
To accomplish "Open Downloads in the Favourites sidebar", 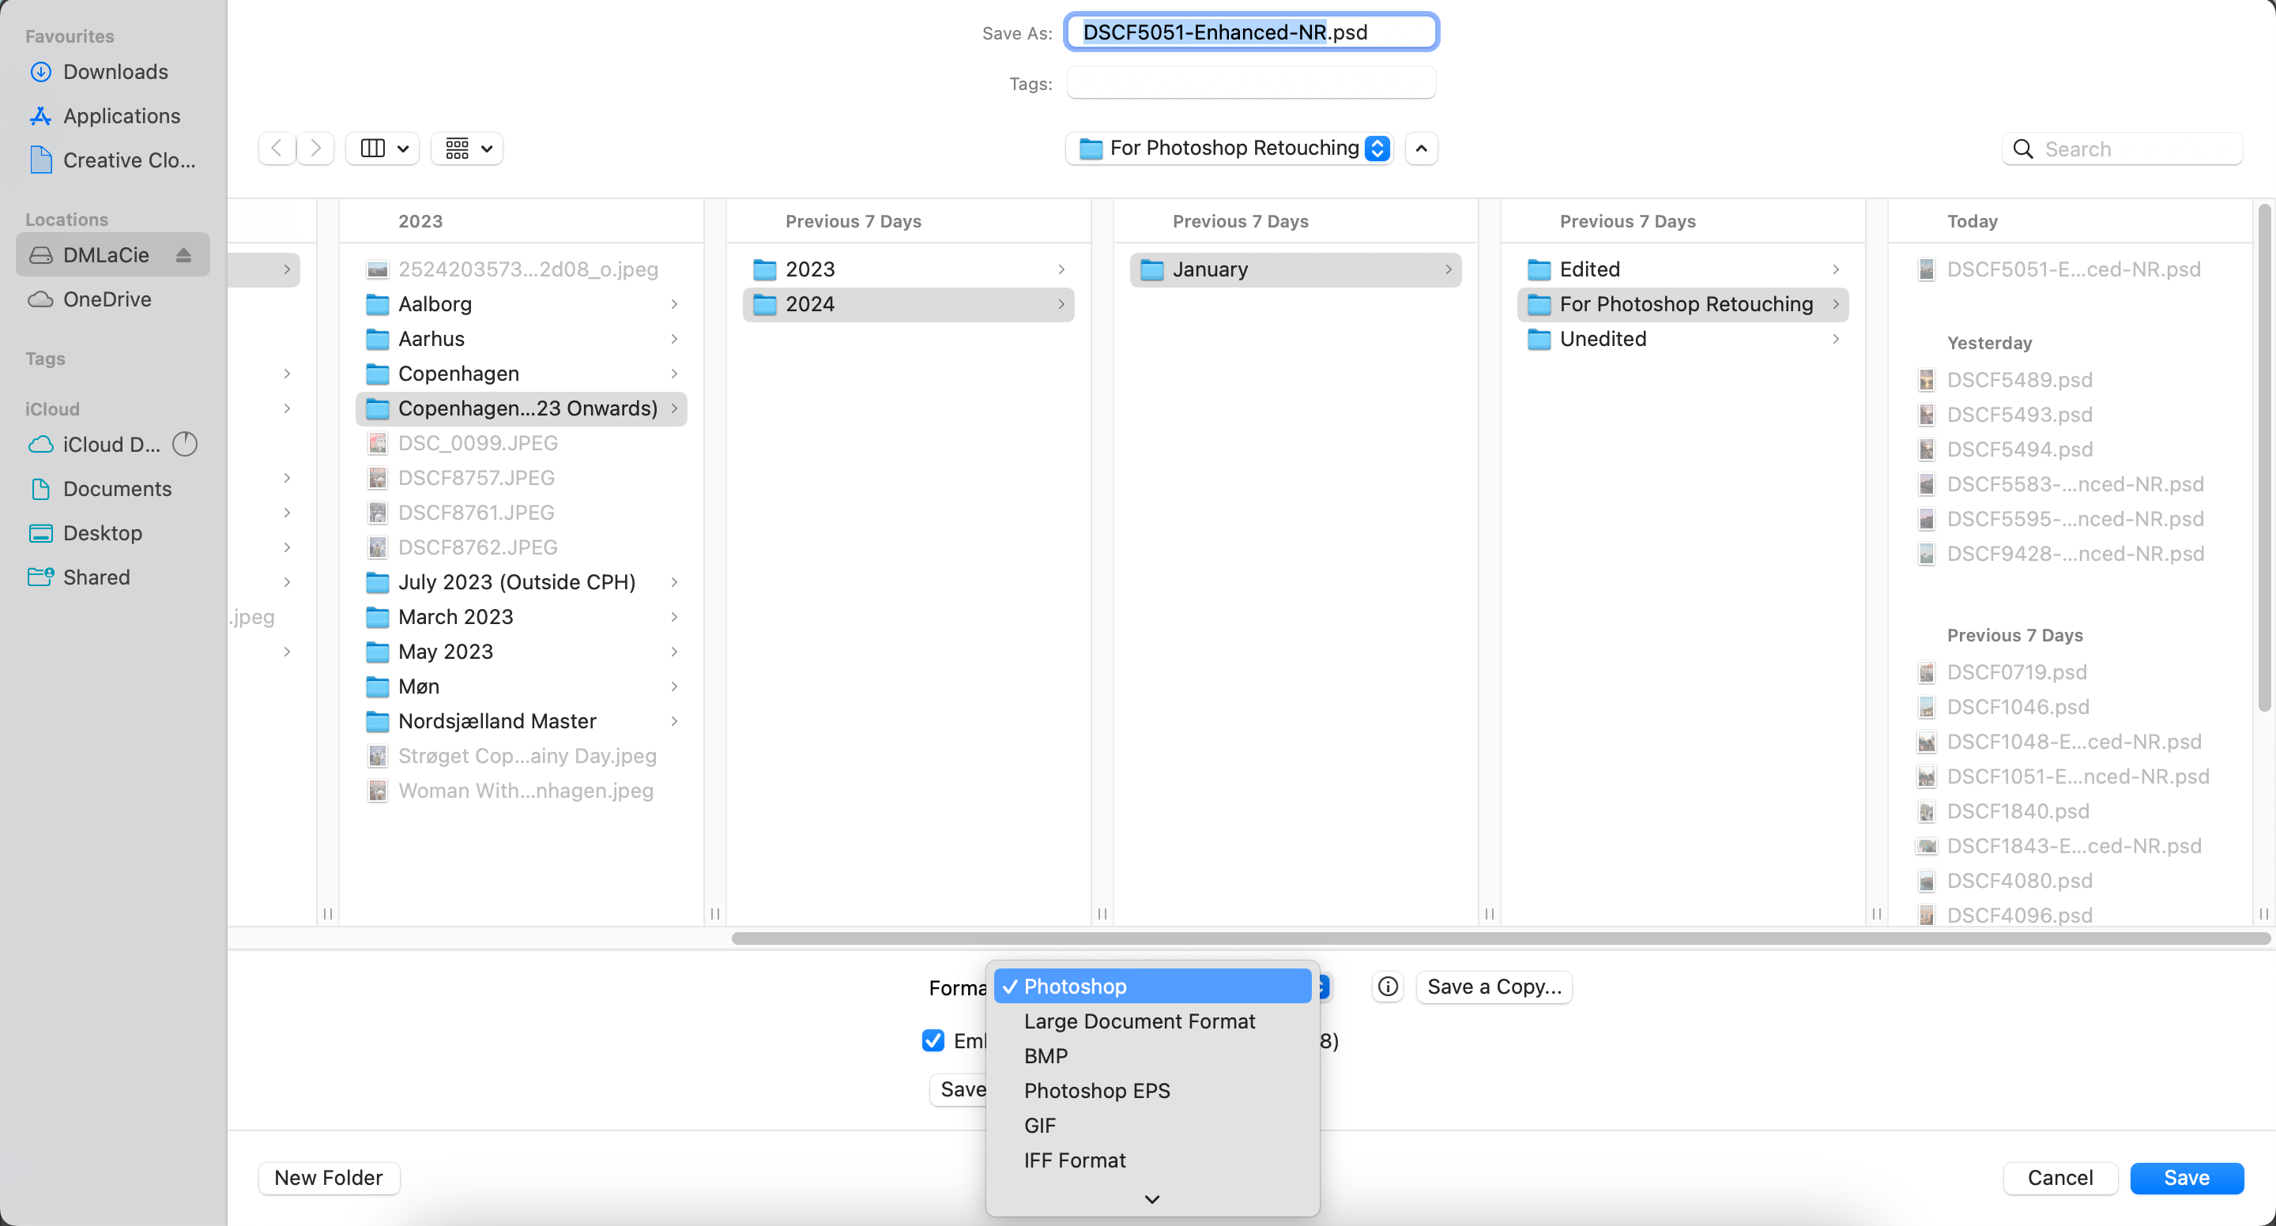I will [115, 72].
